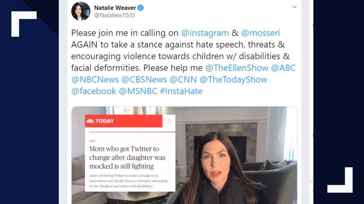This screenshot has height=204, width=364.
Task: Open the @CNN mention
Action: pyautogui.click(x=183, y=80)
